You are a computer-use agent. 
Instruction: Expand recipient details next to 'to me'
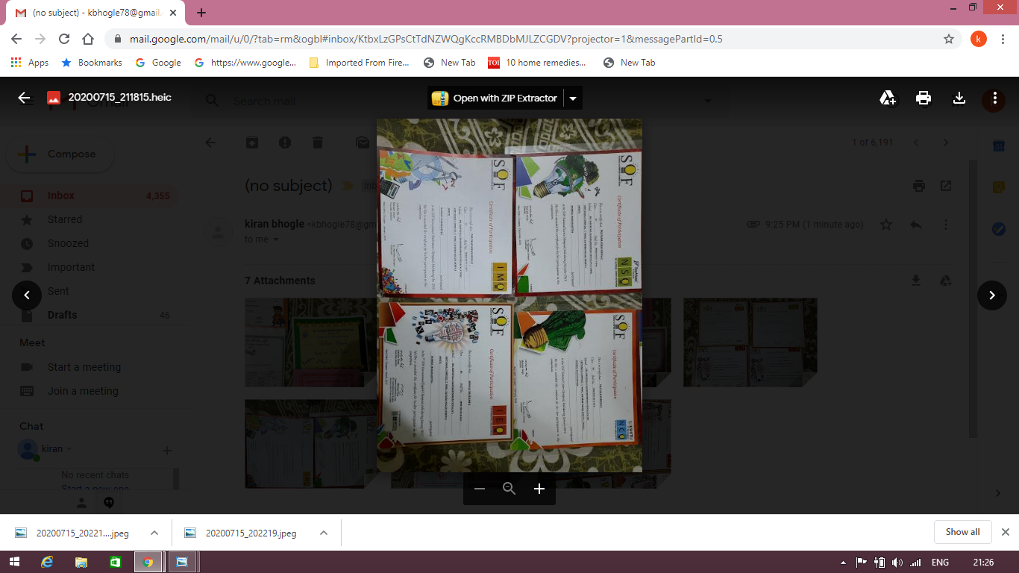point(276,239)
